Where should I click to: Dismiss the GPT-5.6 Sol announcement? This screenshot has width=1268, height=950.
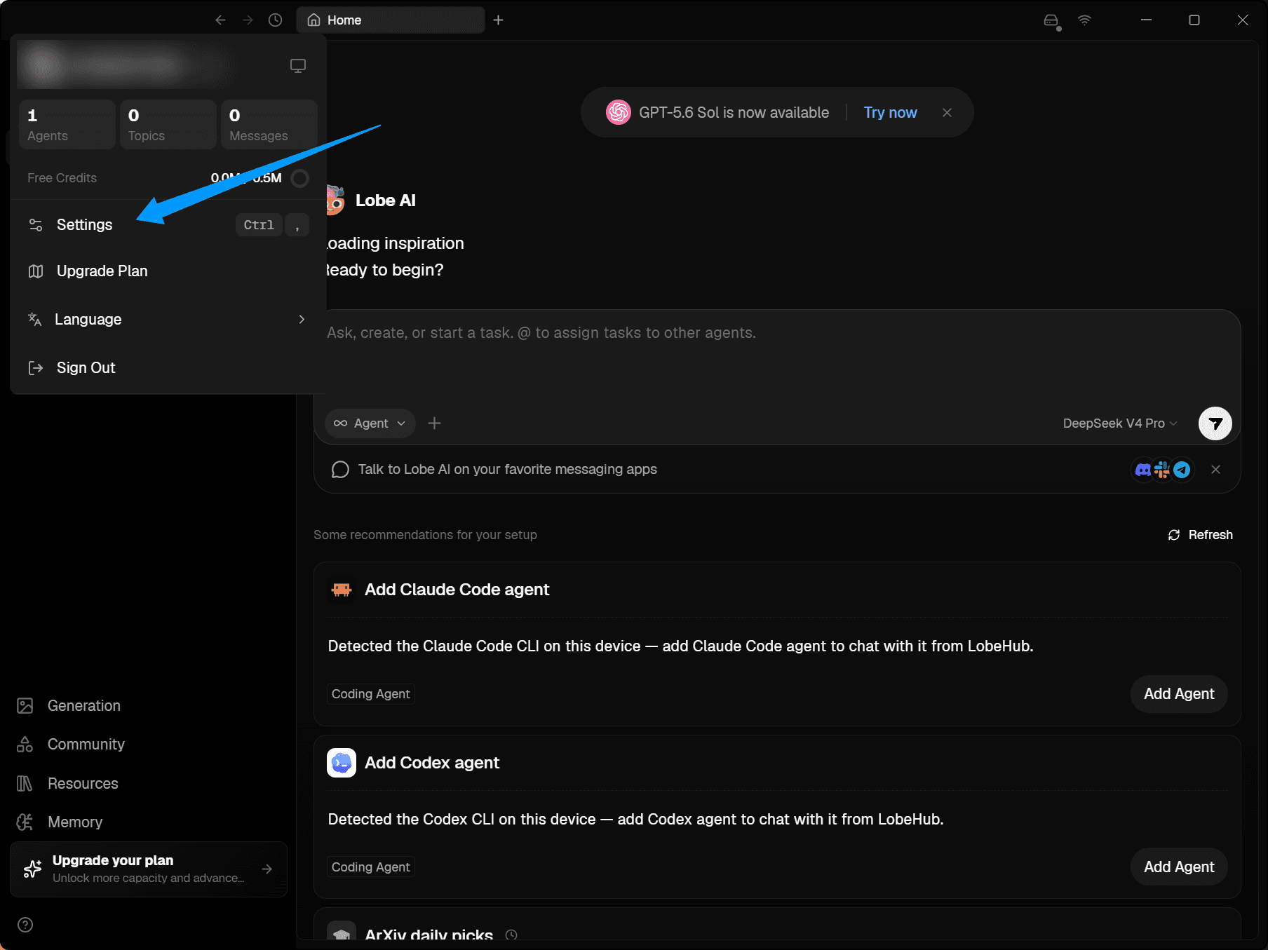(x=947, y=113)
